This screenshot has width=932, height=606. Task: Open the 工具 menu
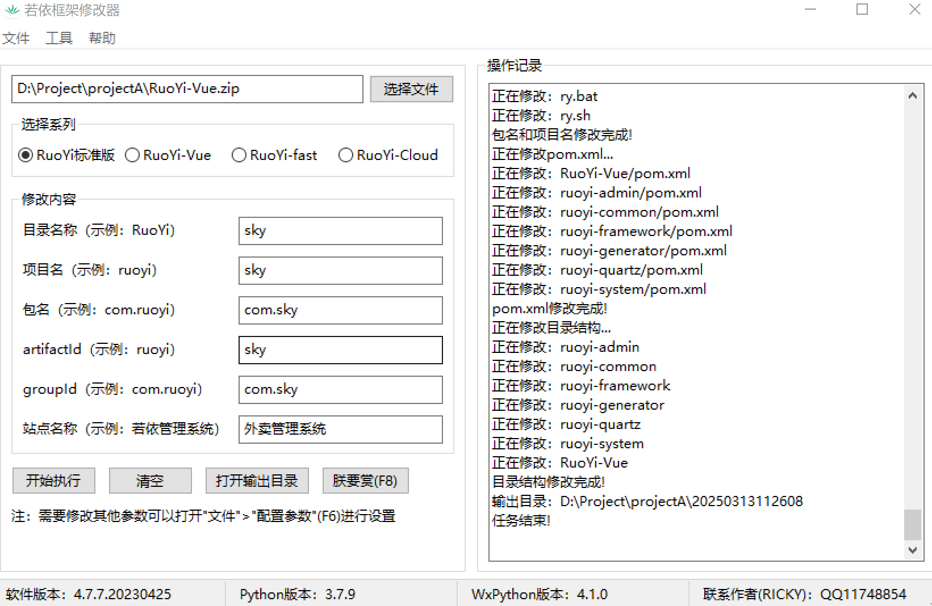pyautogui.click(x=58, y=38)
